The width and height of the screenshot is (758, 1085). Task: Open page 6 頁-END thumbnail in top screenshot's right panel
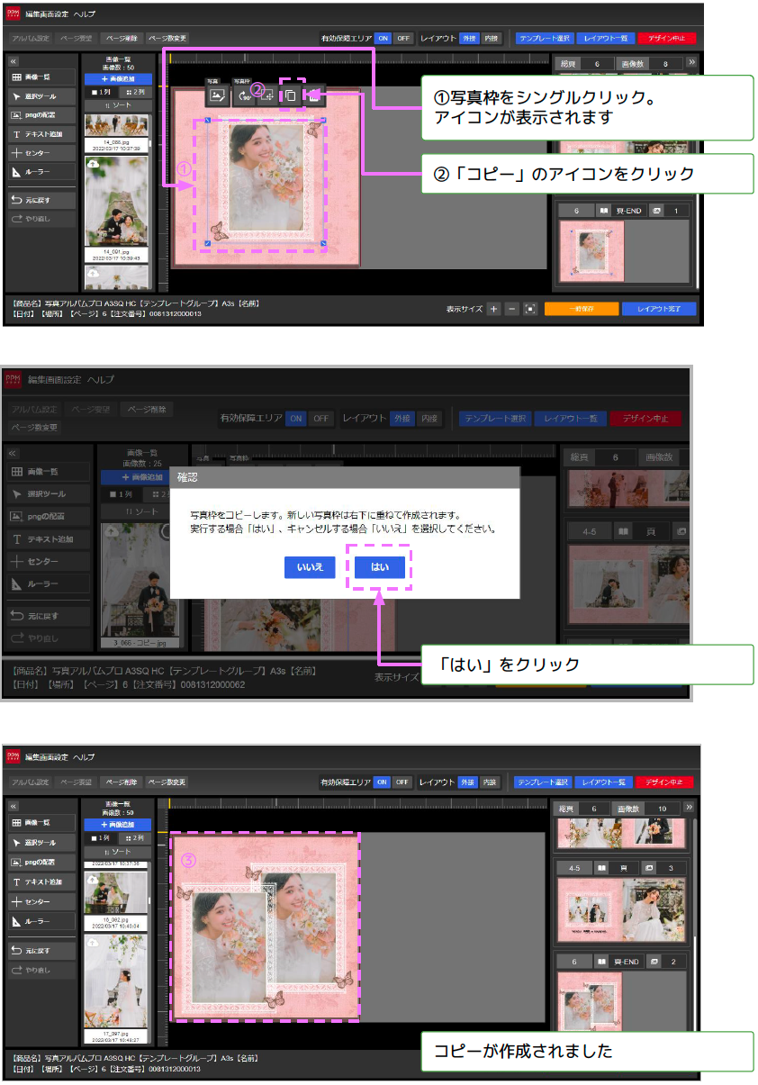(591, 250)
